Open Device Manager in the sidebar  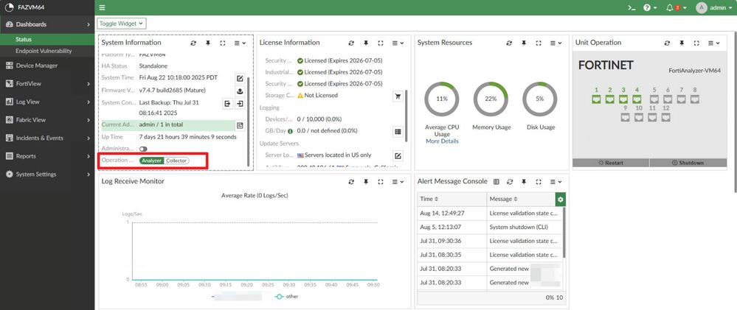click(47, 66)
